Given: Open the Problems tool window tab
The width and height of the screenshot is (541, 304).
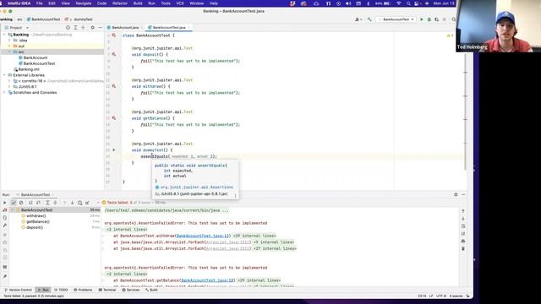Looking at the screenshot, I should (x=83, y=290).
